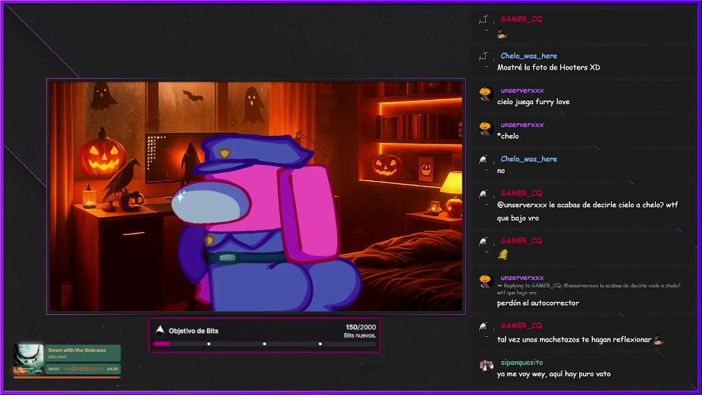Click the Objetivo de Bits progress bar
The height and width of the screenshot is (395, 702).
click(x=264, y=344)
